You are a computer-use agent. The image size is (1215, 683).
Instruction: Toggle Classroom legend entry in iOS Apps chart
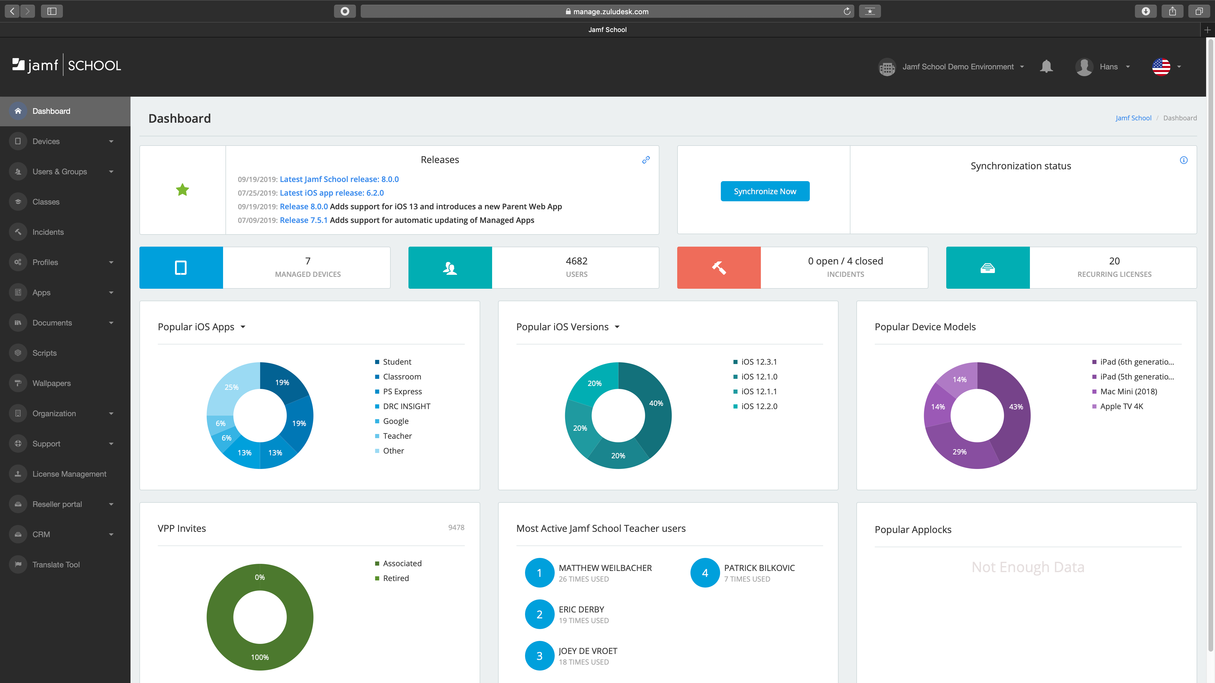397,376
